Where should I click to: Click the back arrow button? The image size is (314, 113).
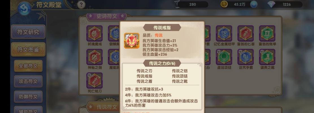pos(24,8)
